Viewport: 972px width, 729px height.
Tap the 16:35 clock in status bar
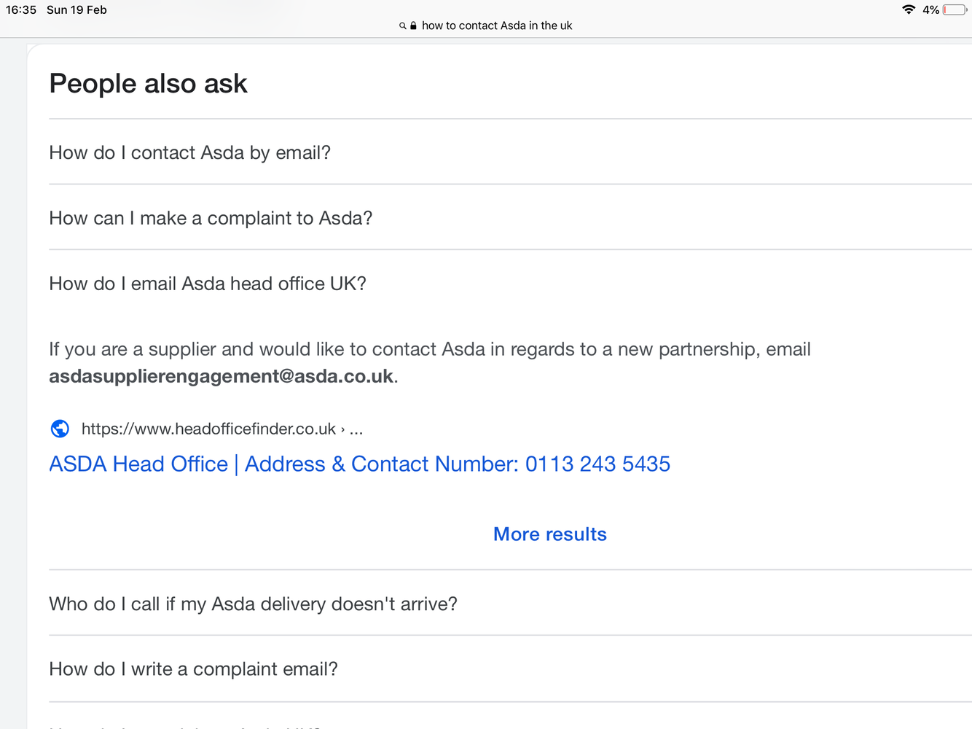[21, 9]
